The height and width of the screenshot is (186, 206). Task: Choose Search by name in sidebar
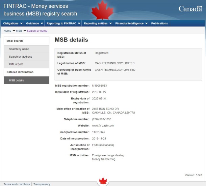[x=27, y=49]
